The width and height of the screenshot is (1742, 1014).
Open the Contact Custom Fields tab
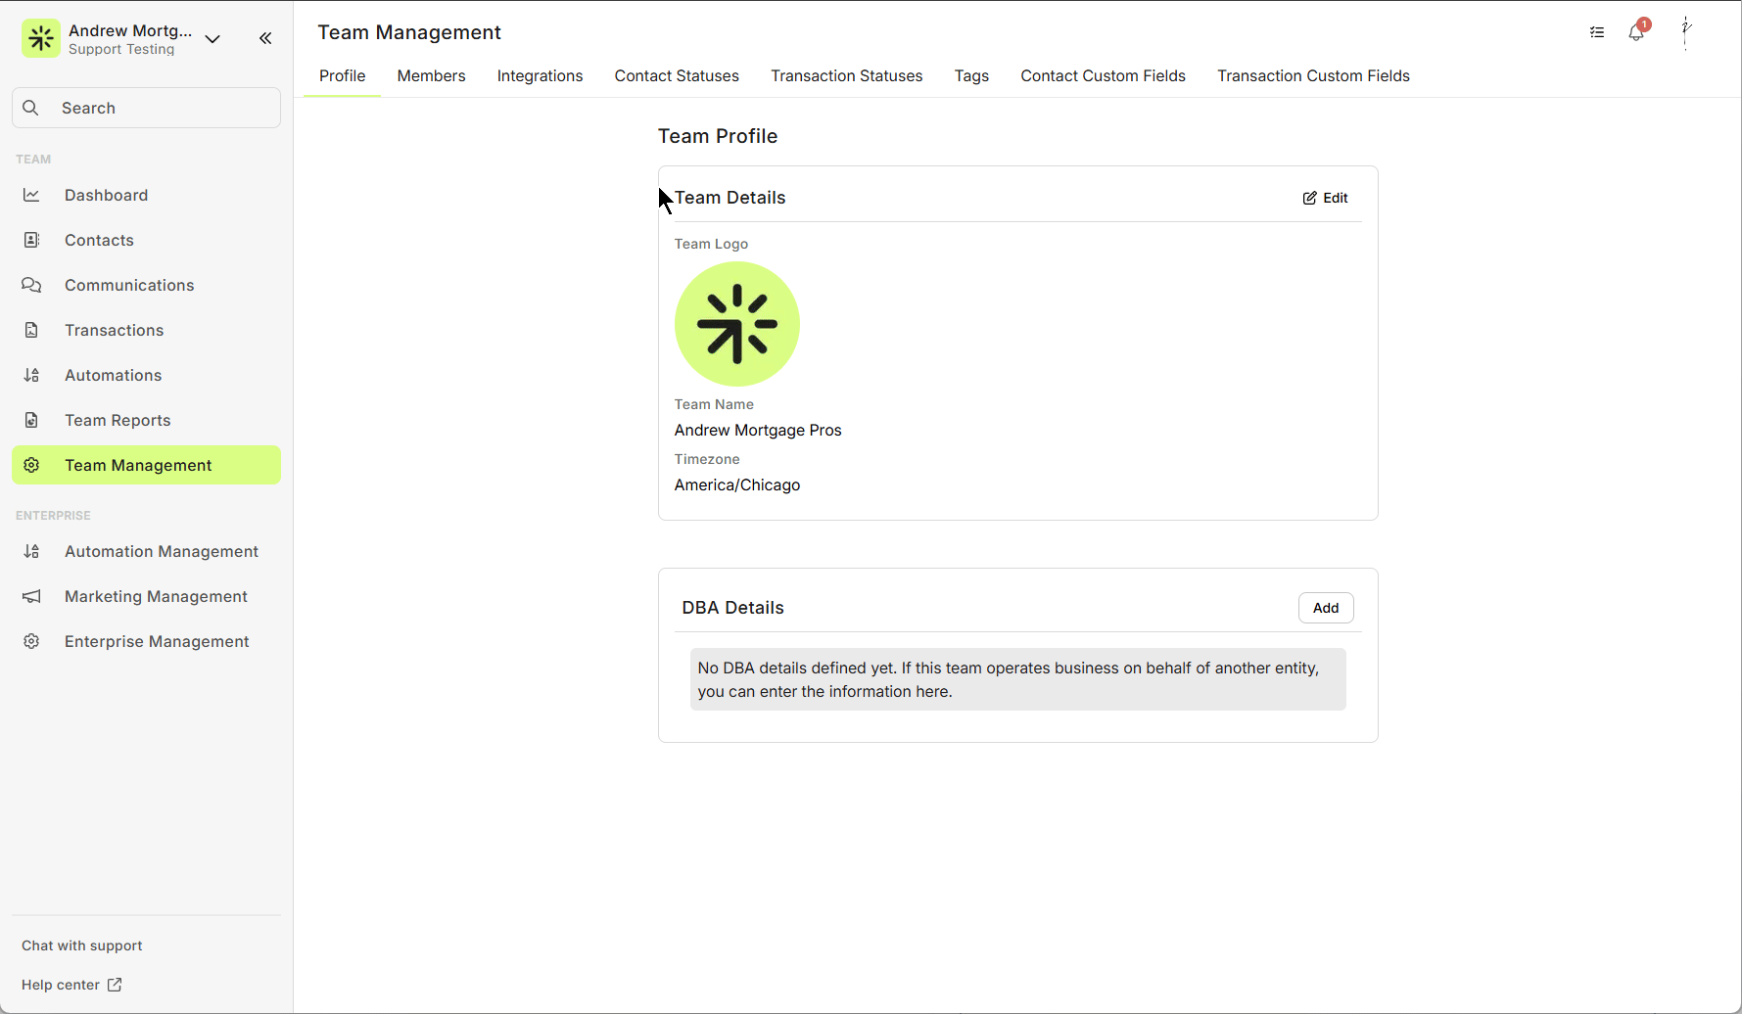coord(1103,76)
